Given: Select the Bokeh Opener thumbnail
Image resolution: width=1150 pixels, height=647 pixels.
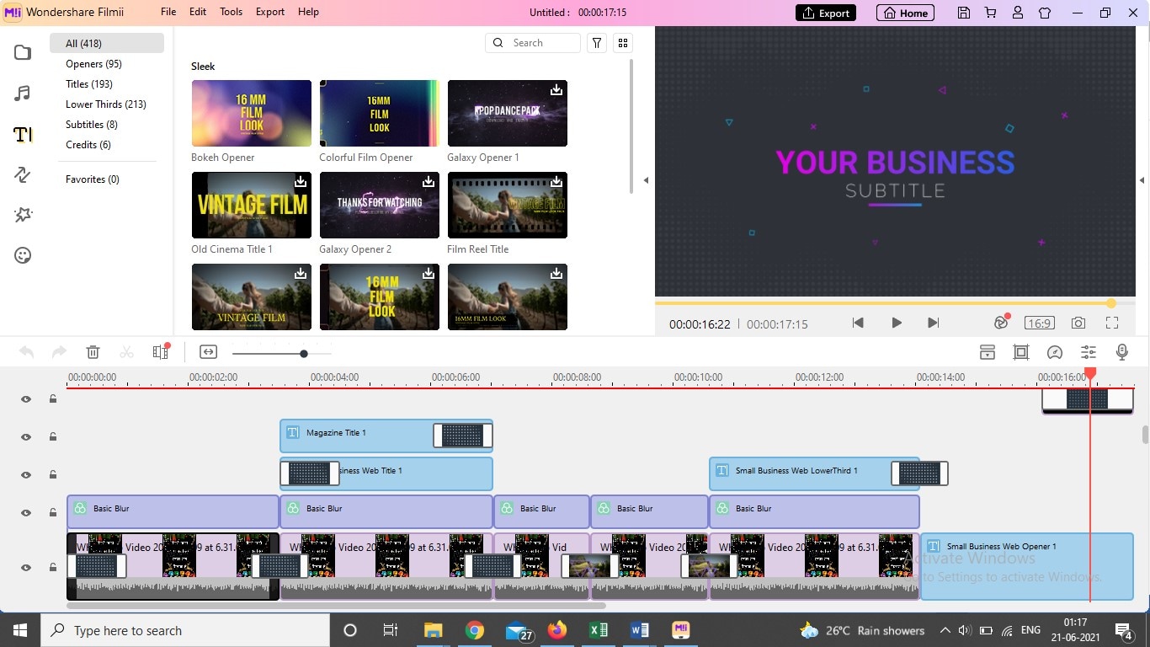Looking at the screenshot, I should [x=252, y=113].
